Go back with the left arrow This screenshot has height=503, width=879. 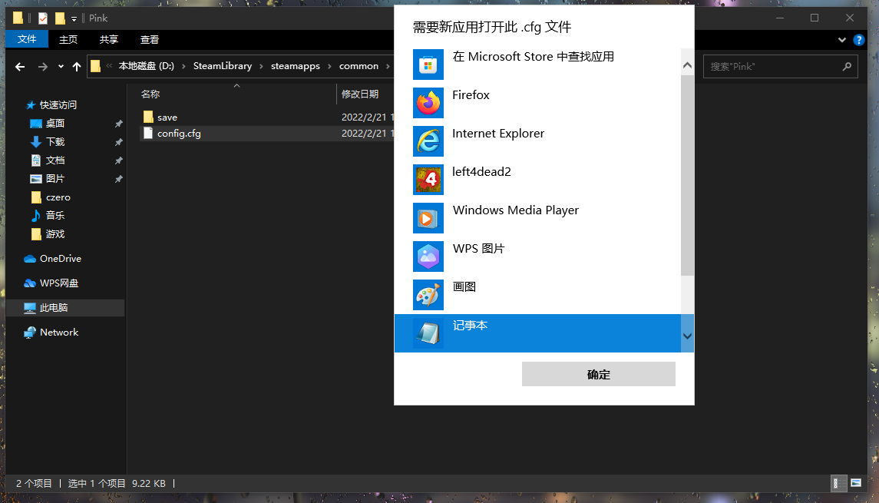pyautogui.click(x=20, y=67)
